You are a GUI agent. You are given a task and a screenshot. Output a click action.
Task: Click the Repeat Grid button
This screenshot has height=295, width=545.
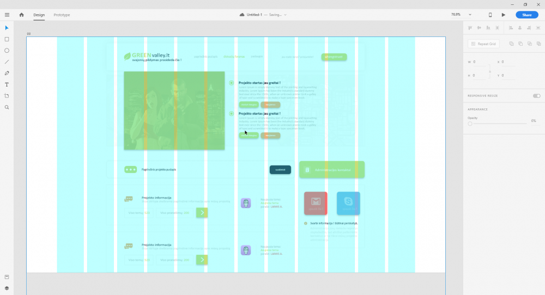click(483, 44)
